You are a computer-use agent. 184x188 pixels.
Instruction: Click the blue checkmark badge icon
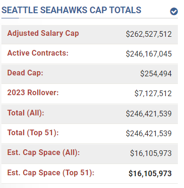[x=174, y=11]
